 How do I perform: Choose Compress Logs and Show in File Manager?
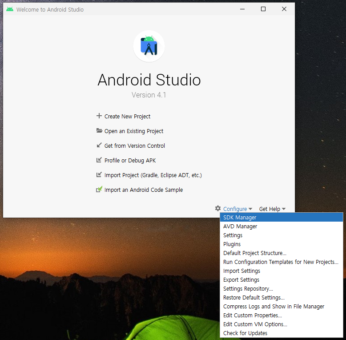282,307
